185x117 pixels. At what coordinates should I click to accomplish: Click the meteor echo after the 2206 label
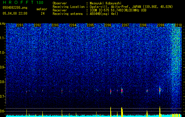pyautogui.click(x=111, y=91)
